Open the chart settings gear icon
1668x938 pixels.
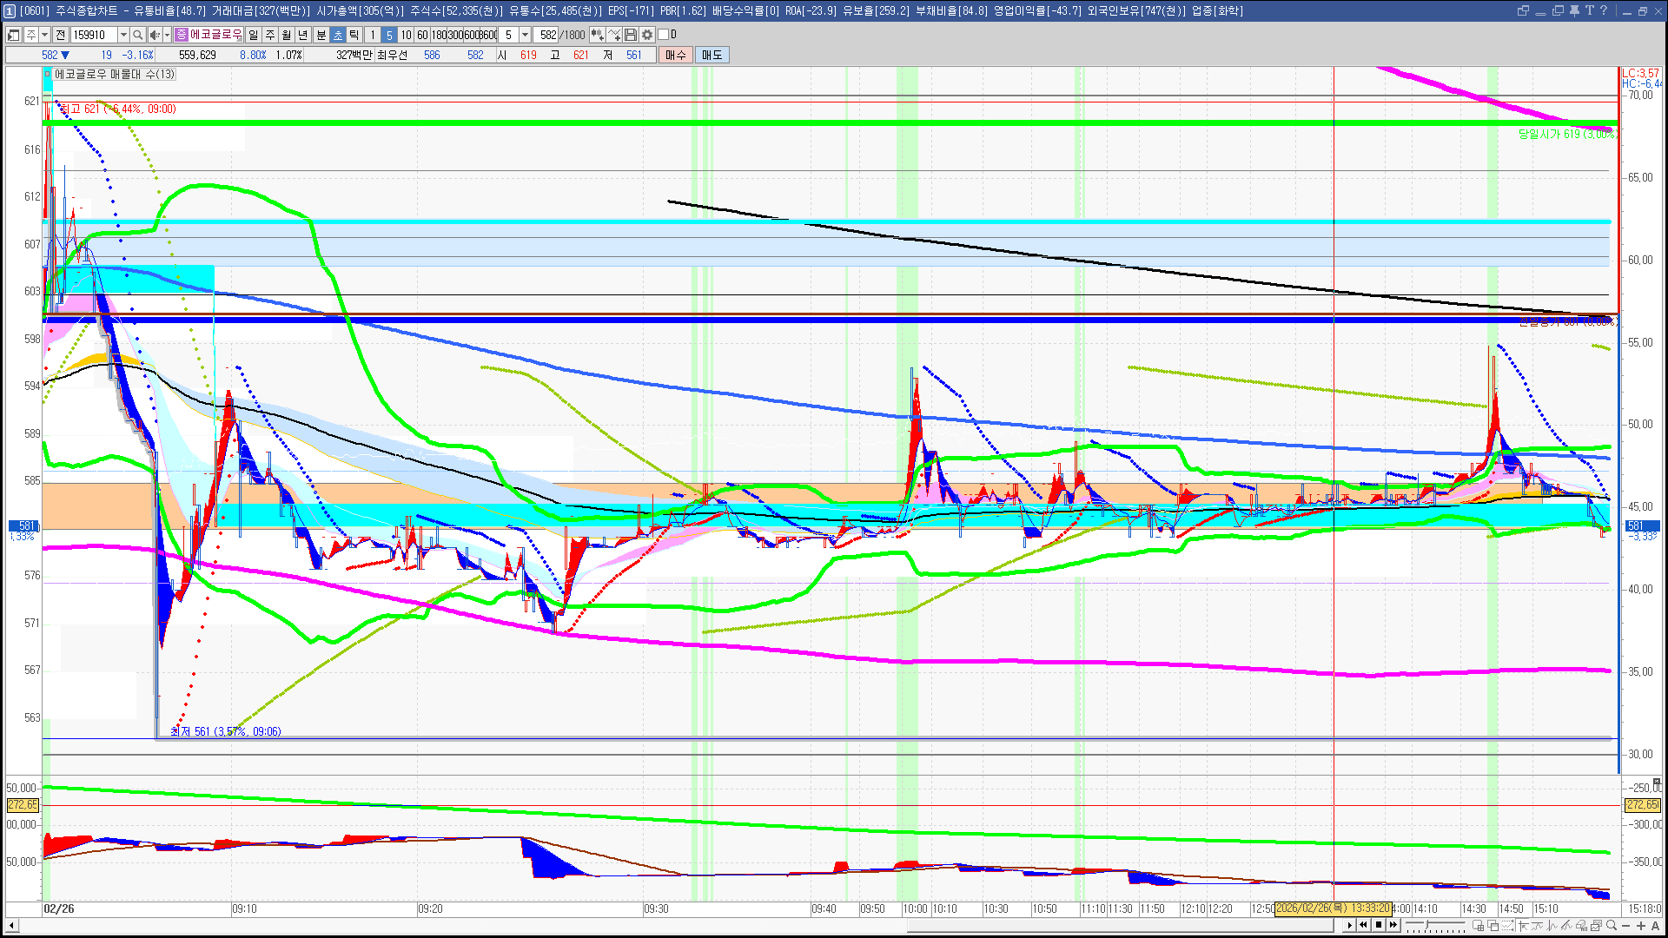[647, 35]
